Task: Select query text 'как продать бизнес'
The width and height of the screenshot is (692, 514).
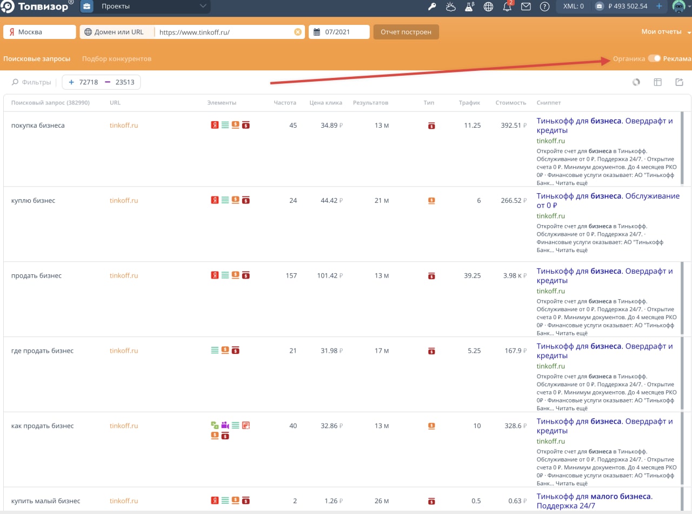Action: click(x=42, y=426)
